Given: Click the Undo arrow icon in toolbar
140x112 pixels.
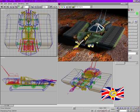Looking at the screenshot, I should (5, 7).
